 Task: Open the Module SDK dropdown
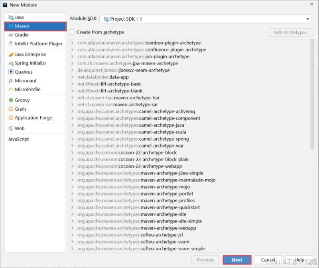308,18
